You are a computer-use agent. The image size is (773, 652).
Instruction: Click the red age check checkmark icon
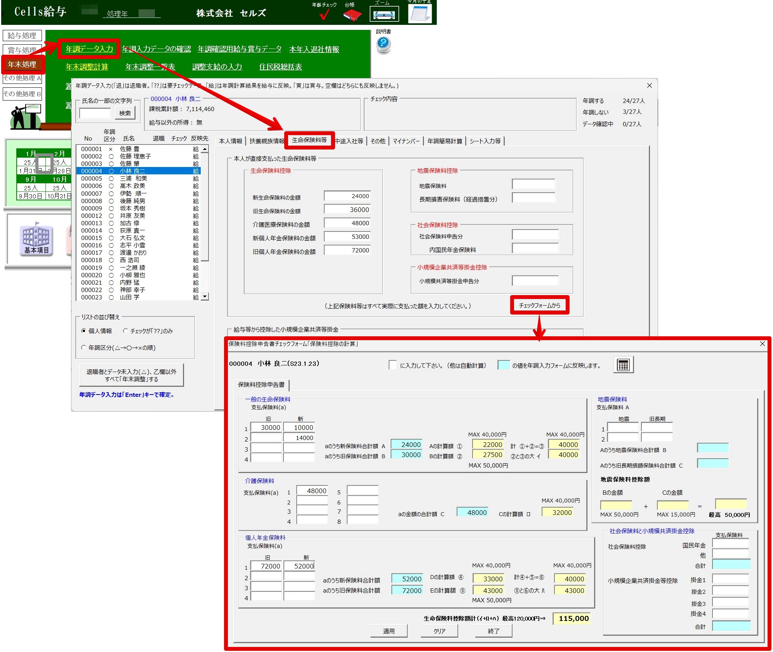coord(324,15)
